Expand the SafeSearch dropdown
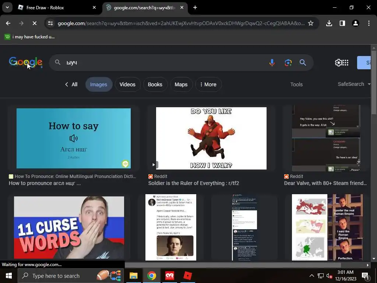Viewport: 377px width, 283px height. click(354, 84)
